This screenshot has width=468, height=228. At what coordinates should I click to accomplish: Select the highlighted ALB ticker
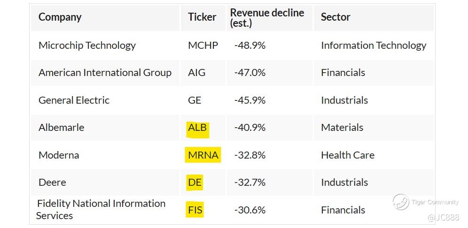(x=197, y=128)
